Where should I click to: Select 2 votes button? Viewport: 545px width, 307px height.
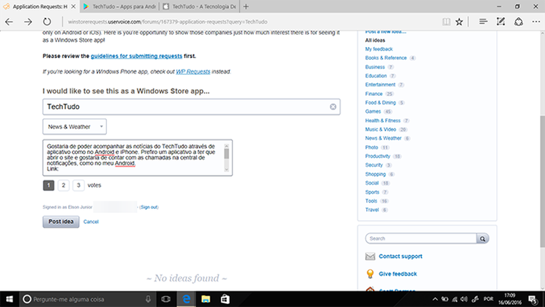64,185
